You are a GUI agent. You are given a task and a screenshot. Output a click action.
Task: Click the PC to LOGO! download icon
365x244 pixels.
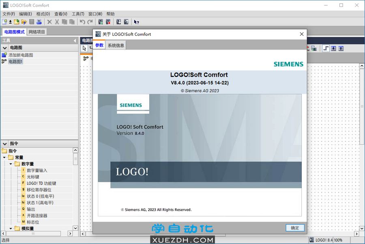click(x=118, y=22)
